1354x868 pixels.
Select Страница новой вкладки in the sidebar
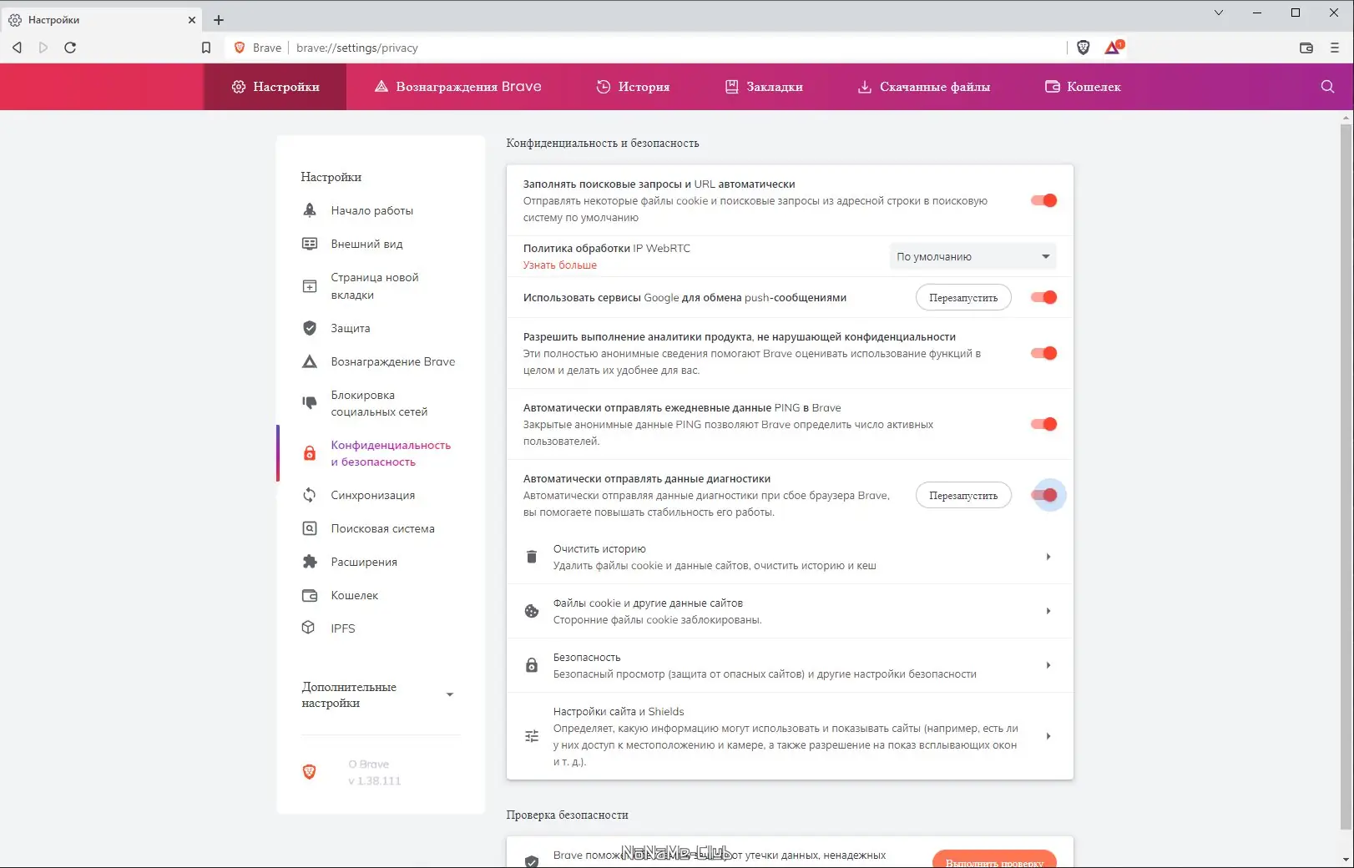point(375,286)
